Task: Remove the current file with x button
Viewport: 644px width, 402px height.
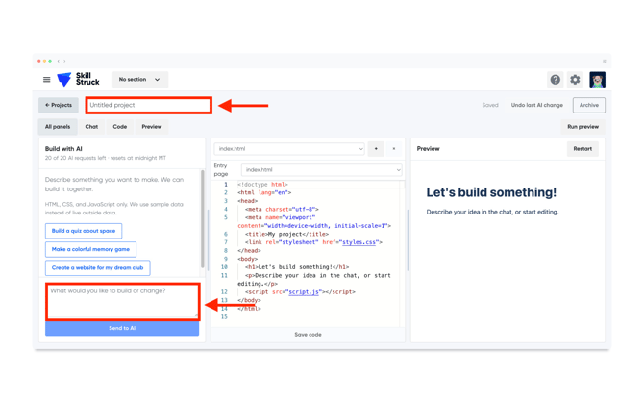Action: tap(394, 149)
